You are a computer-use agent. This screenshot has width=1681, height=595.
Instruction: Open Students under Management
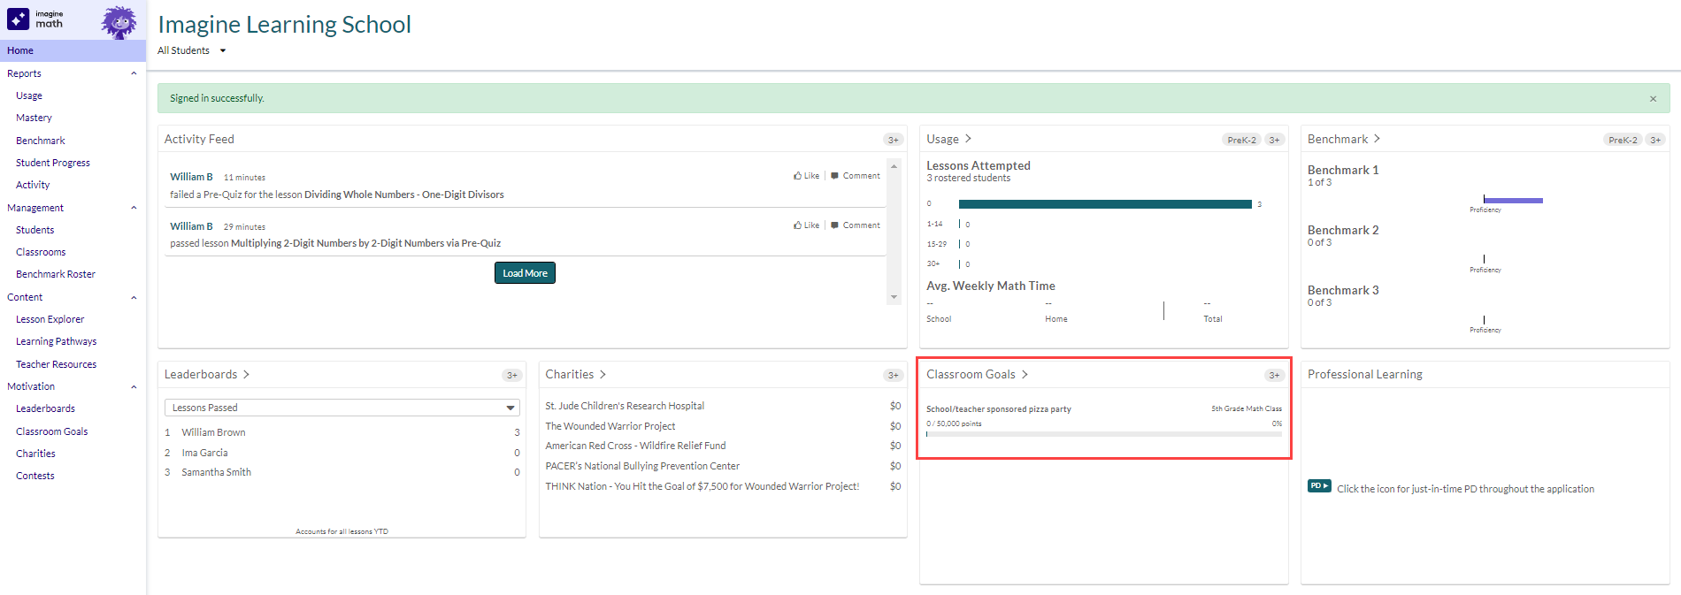(35, 230)
